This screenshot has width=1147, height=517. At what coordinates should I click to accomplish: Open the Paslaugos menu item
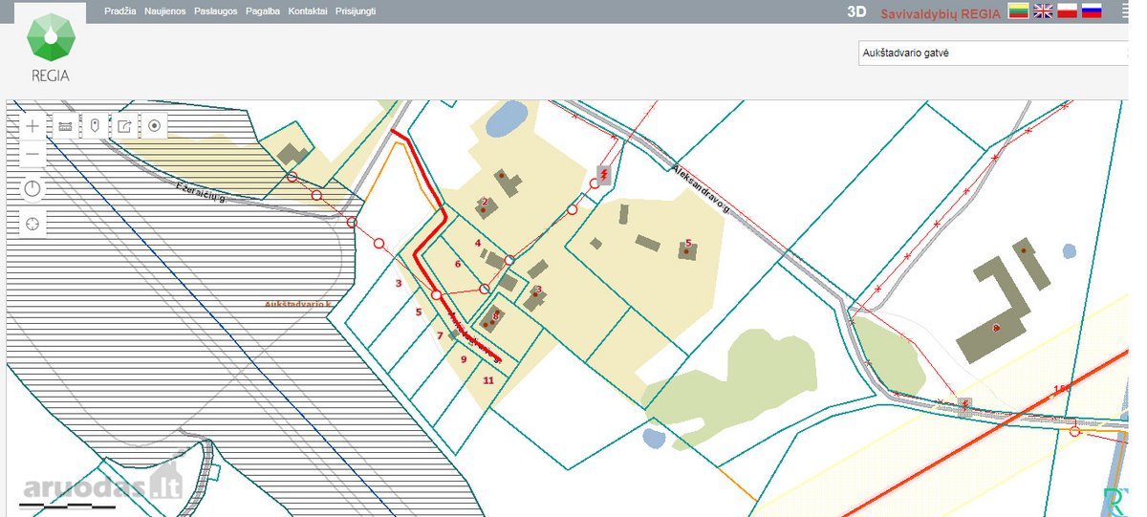(x=215, y=11)
